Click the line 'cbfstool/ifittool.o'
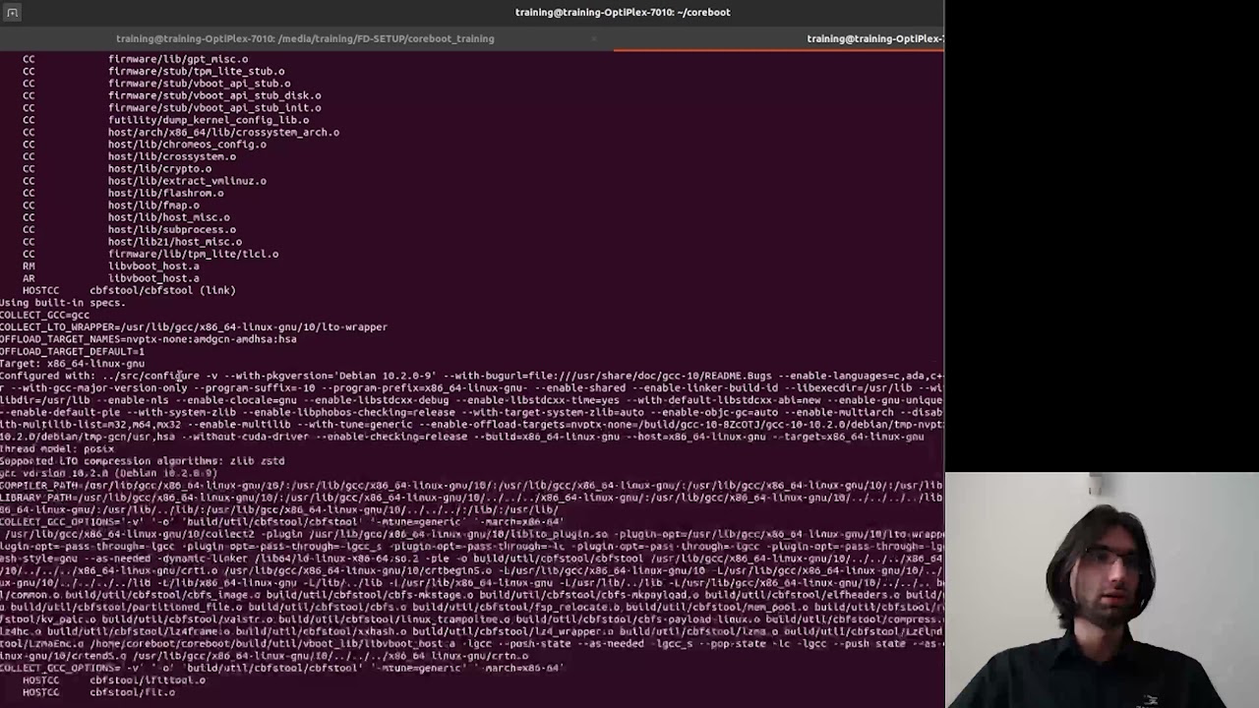1259x708 pixels. tap(148, 679)
